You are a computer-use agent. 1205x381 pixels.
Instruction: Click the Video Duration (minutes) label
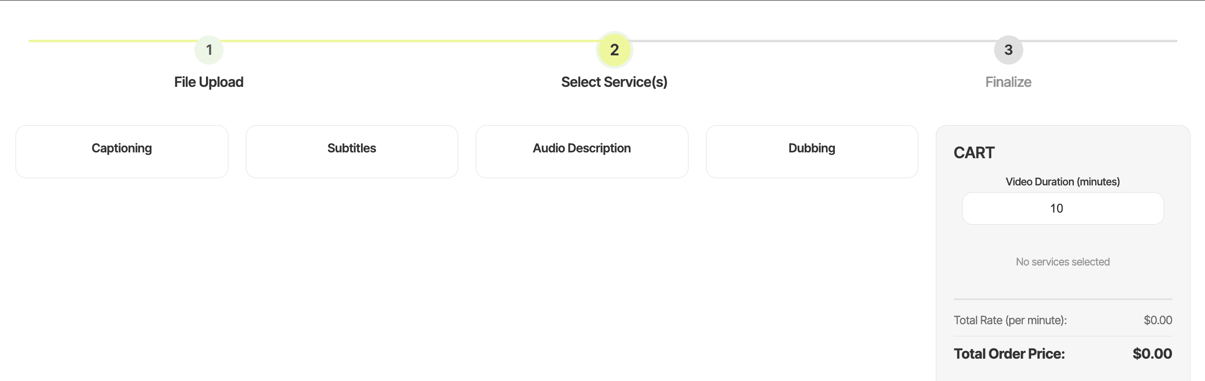pos(1063,182)
